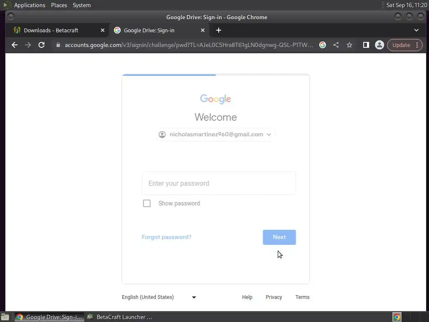This screenshot has height=322, width=429.
Task: Open the English (United States) language dropdown
Action: (159, 297)
